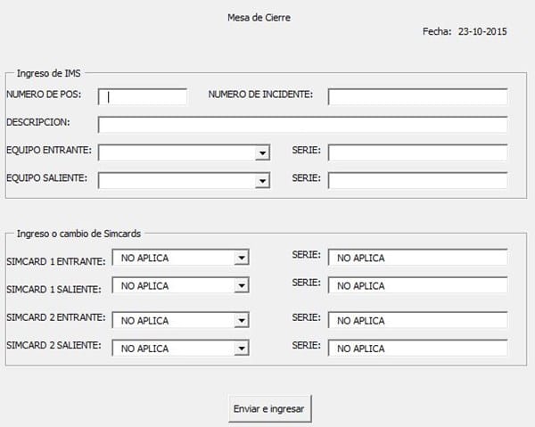
Task: Expand SIMCARD 2 SALIENTE dropdown
Action: coord(241,348)
